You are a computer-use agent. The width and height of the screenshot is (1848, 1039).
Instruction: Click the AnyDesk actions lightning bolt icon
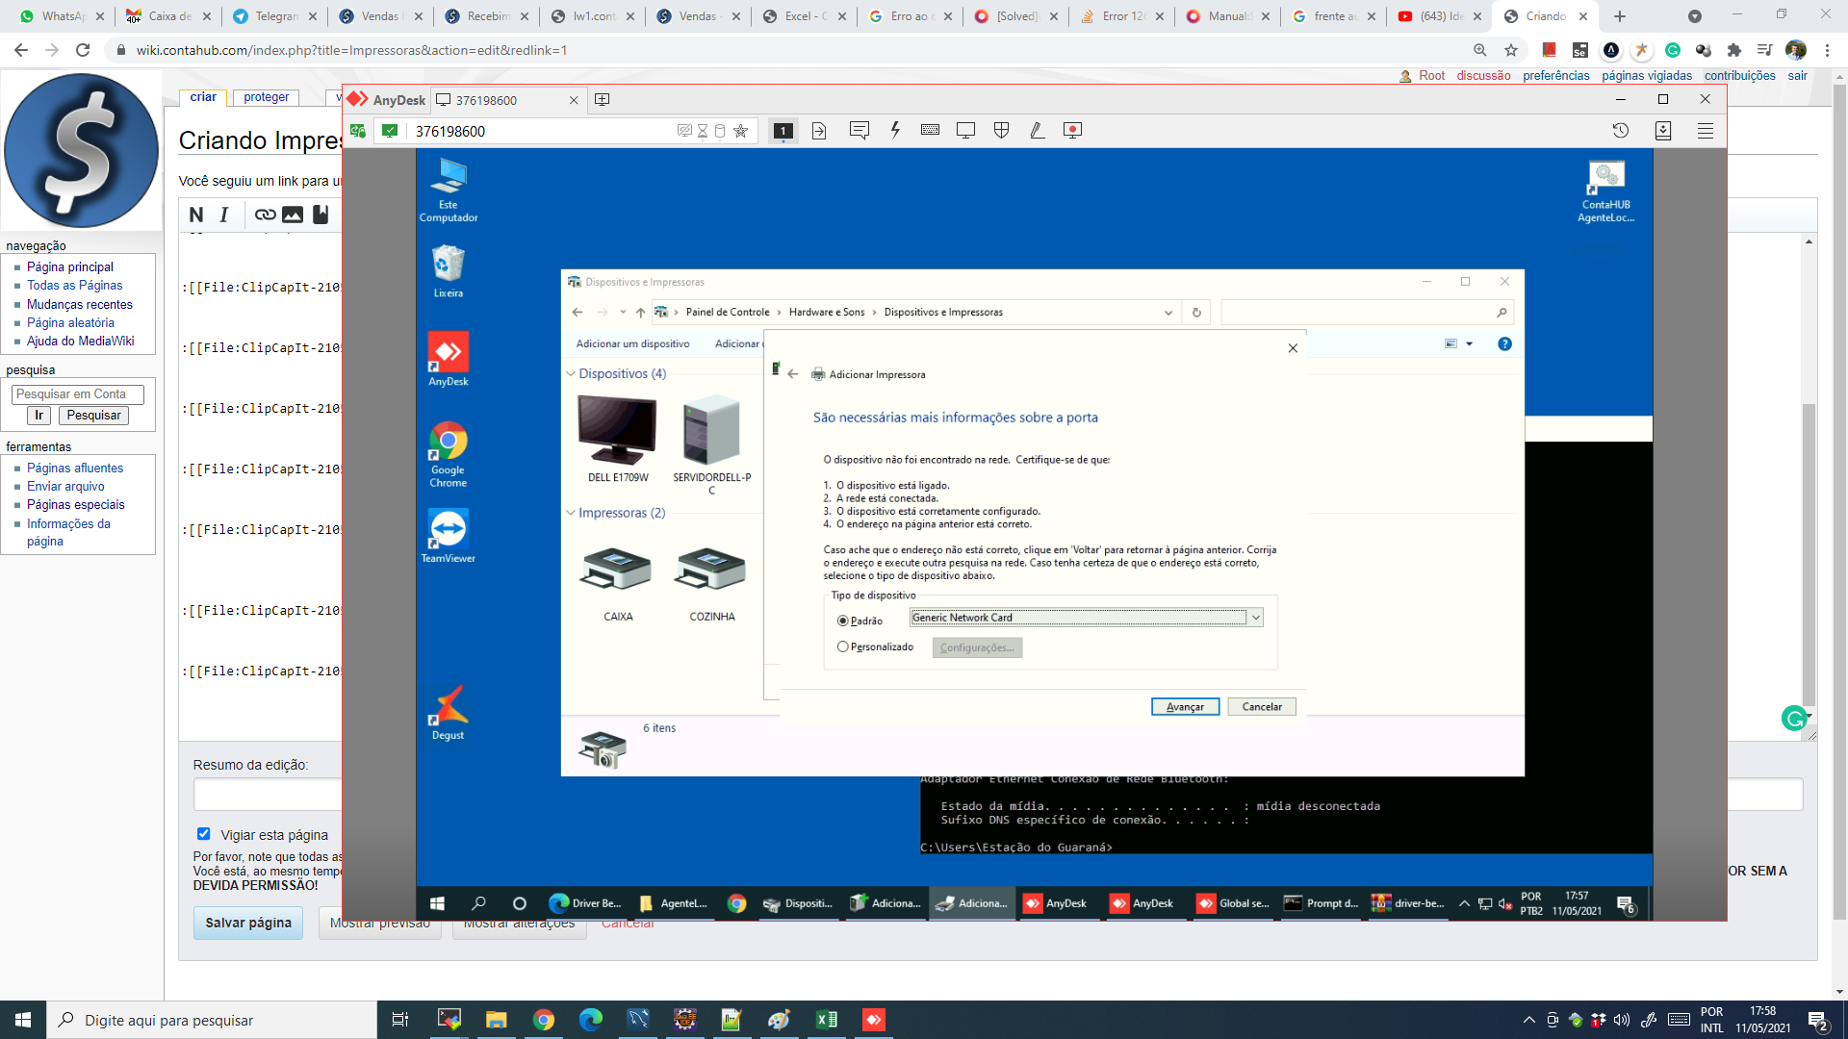[895, 130]
